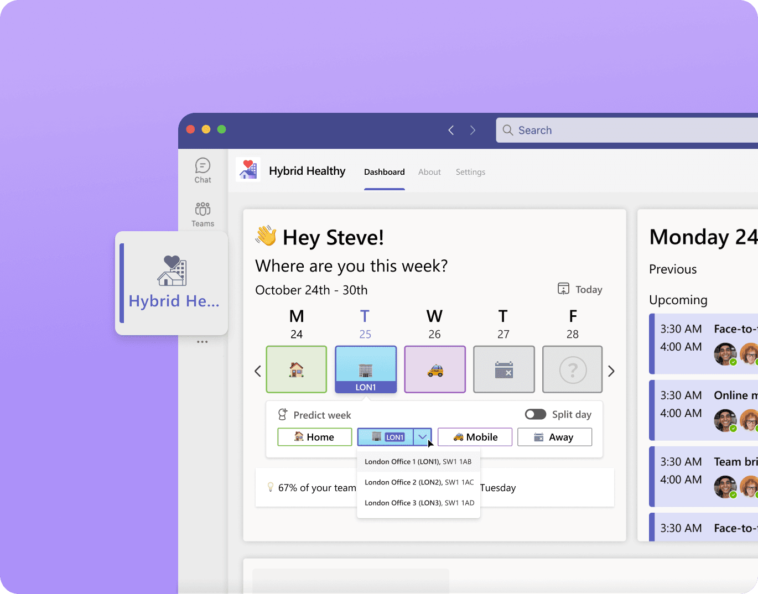Click the waving hand emoji
The image size is (758, 594).
point(266,236)
